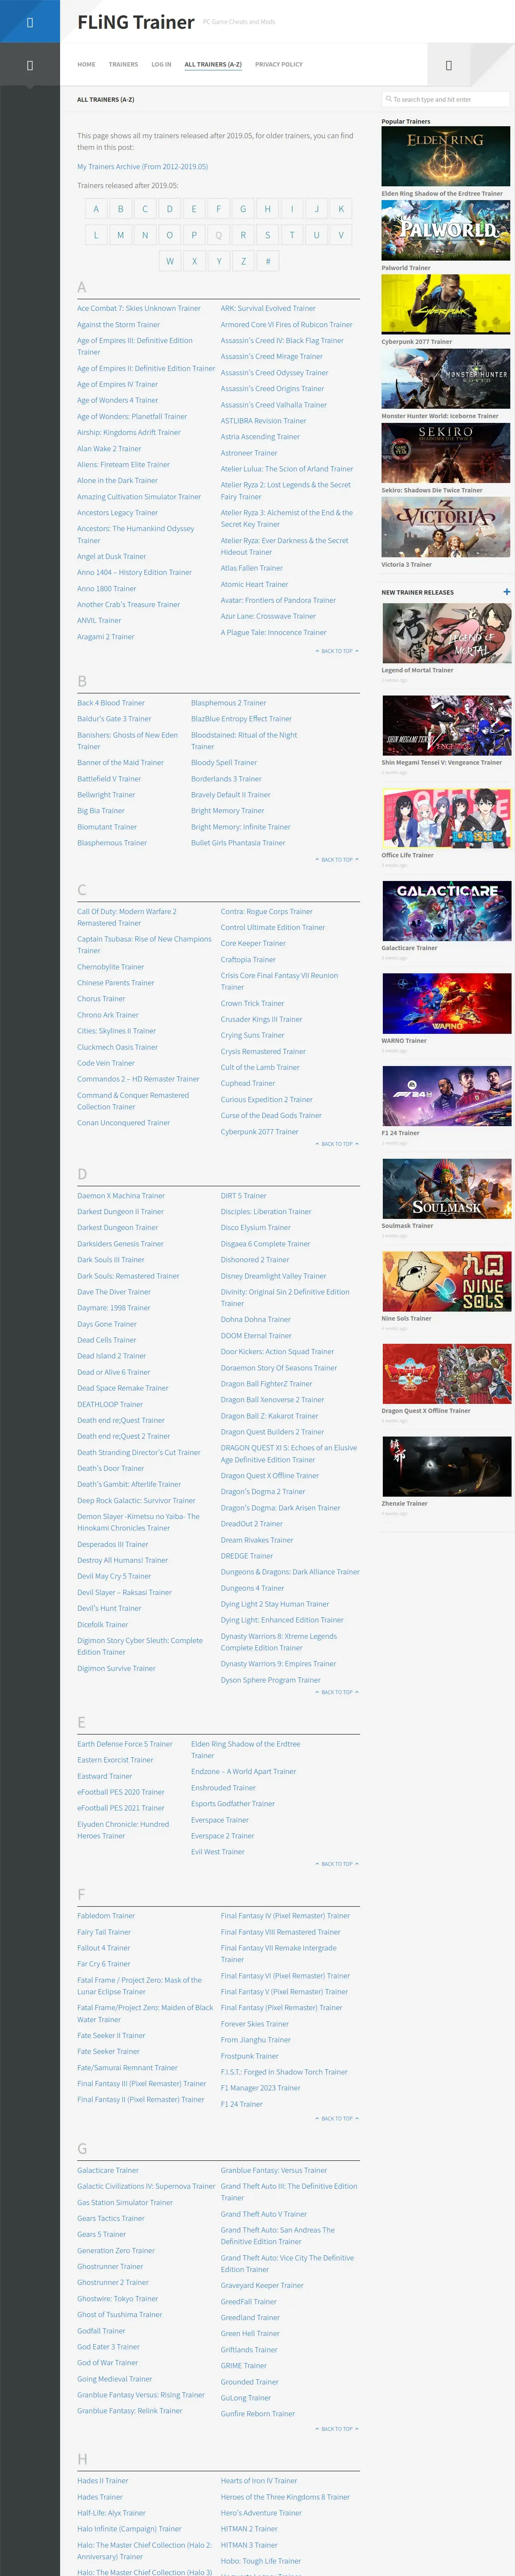515x2576 pixels.
Task: Open the Privacy Policy menu item
Action: point(279,64)
